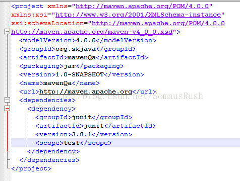Click the xmlns:xsi attribute name
Screen dimensions: 240x181
[29, 15]
